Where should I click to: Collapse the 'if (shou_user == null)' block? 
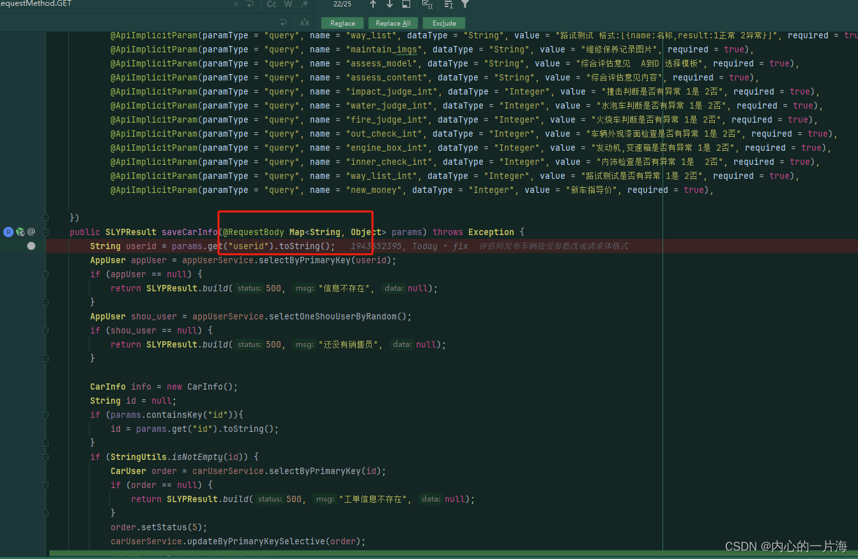(x=45, y=330)
